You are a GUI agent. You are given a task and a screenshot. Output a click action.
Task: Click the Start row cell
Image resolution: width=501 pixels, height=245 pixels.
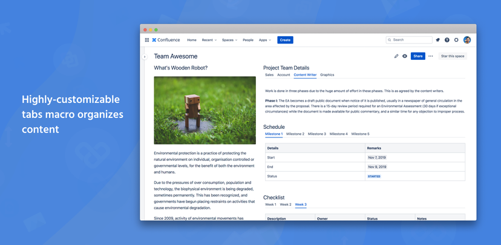(x=315, y=157)
